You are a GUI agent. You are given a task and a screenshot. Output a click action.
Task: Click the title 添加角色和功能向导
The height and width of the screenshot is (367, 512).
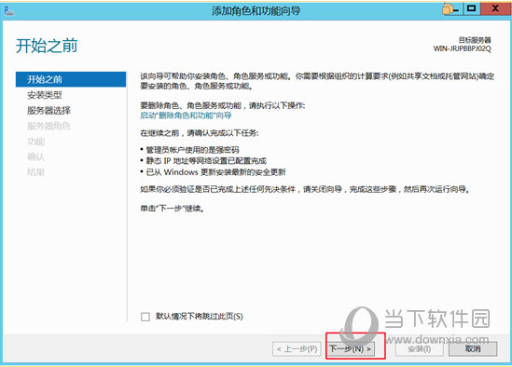tap(256, 11)
